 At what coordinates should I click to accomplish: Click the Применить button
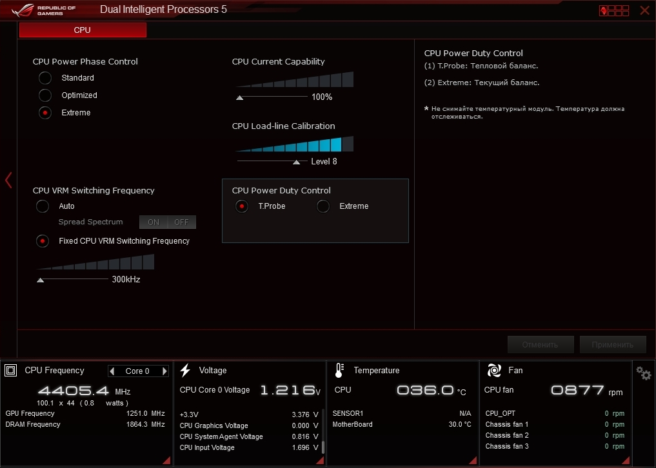(613, 345)
